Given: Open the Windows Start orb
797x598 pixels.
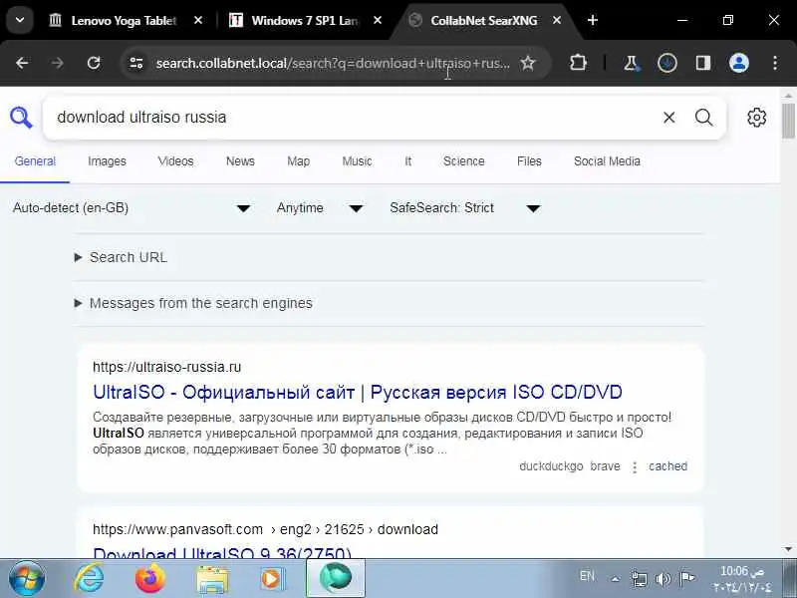Looking at the screenshot, I should coord(26,579).
